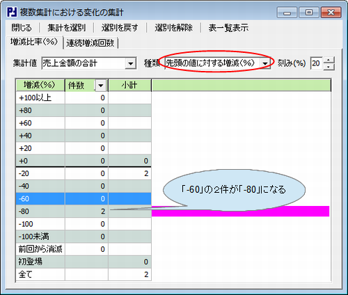The image size is (348, 295).
Task: Select the -80 row in the table
Action: pyautogui.click(x=84, y=212)
